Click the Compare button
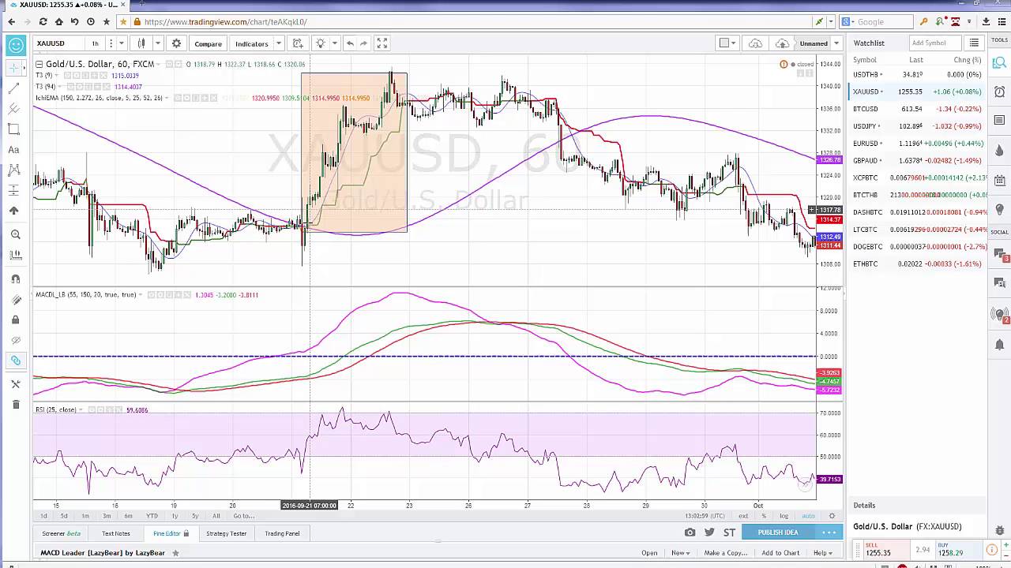This screenshot has height=568, width=1011. (209, 43)
